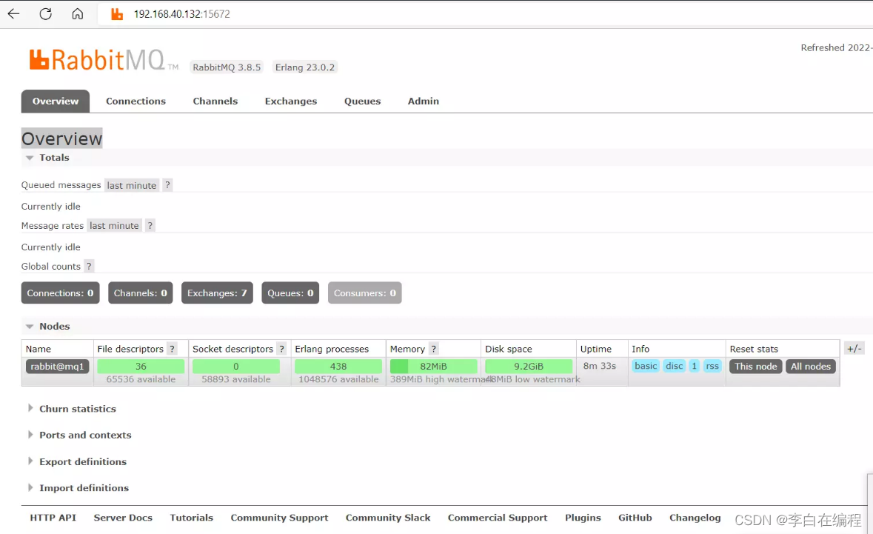Click Uptime value 8m 33s
The height and width of the screenshot is (534, 873).
600,366
